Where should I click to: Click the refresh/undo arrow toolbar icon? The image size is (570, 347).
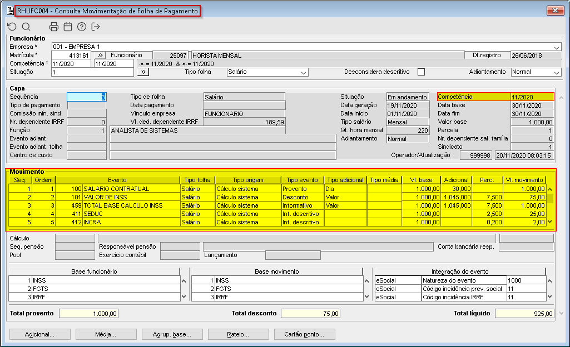(12, 27)
